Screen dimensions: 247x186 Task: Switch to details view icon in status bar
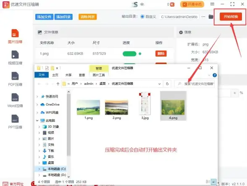[208, 182]
